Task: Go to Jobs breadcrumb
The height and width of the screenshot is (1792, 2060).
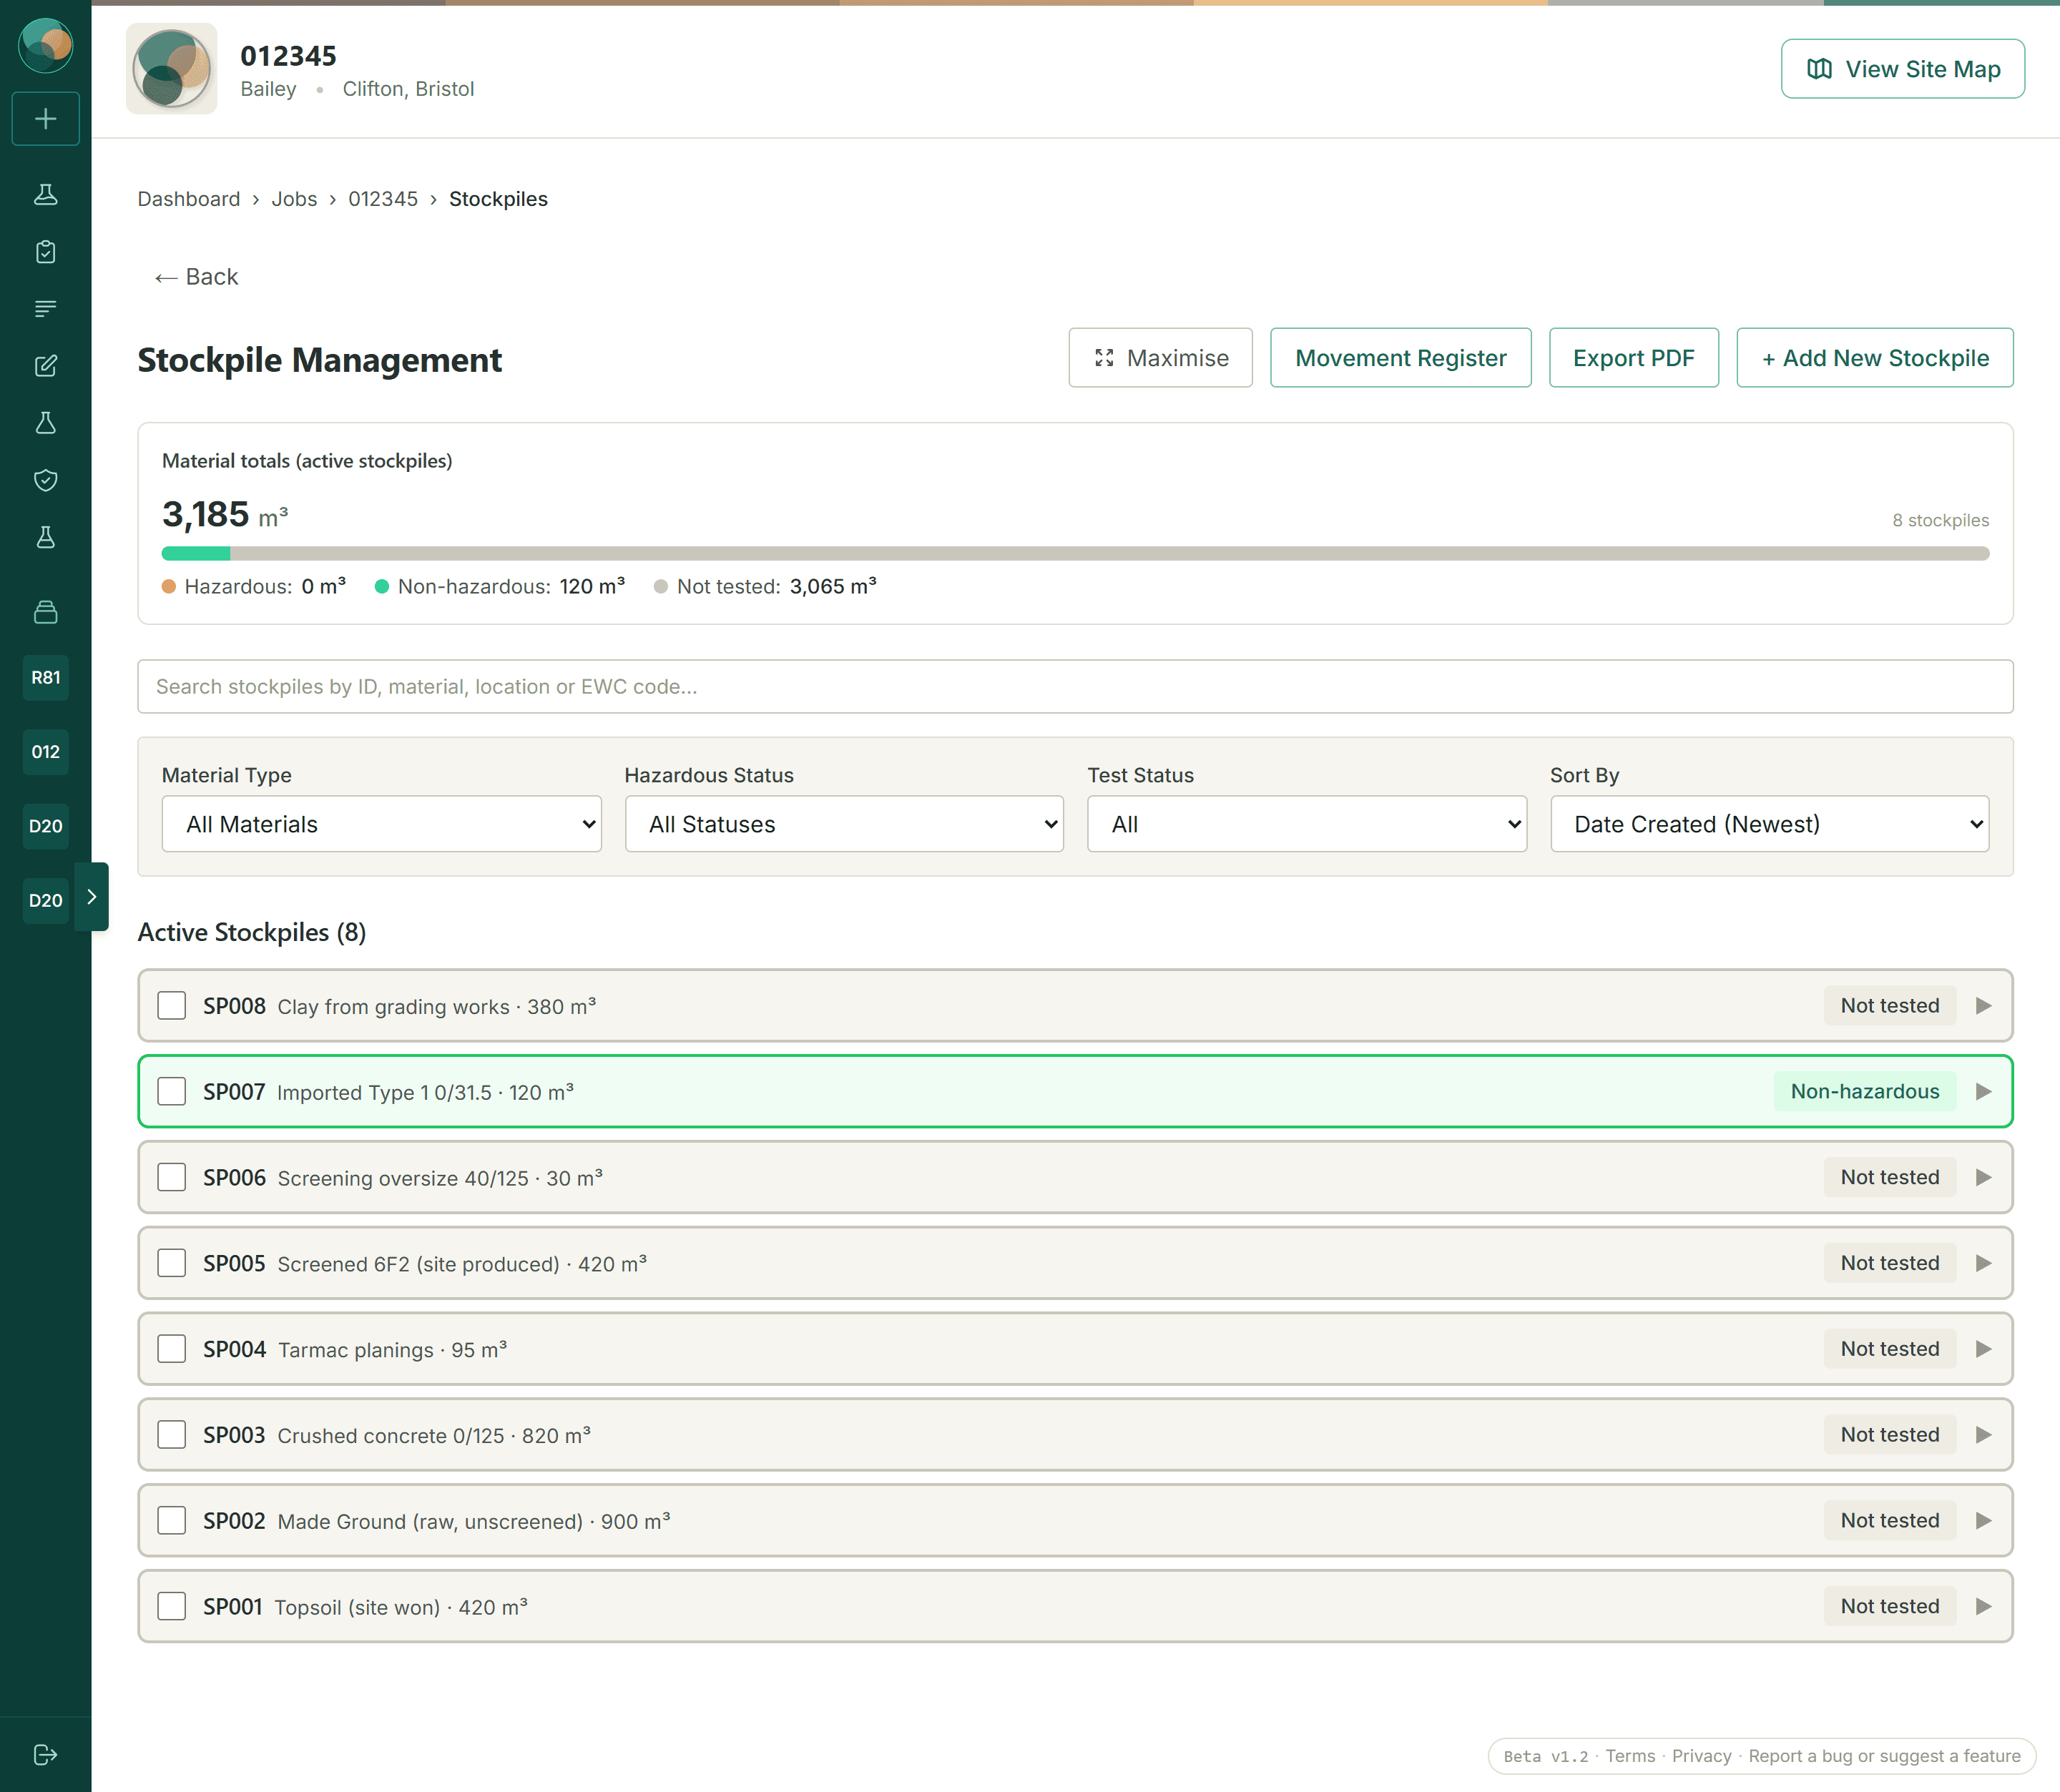Action: (294, 199)
